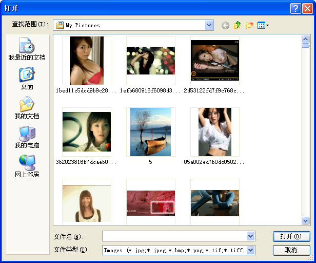Select the boat picture named 5
The width and height of the screenshot is (316, 263).
[151, 132]
